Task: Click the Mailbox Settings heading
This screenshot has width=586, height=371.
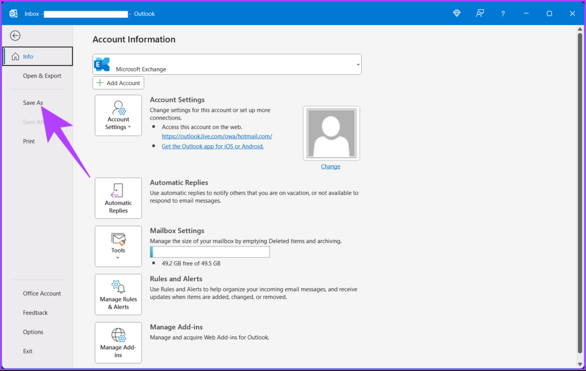Action: [x=177, y=231]
